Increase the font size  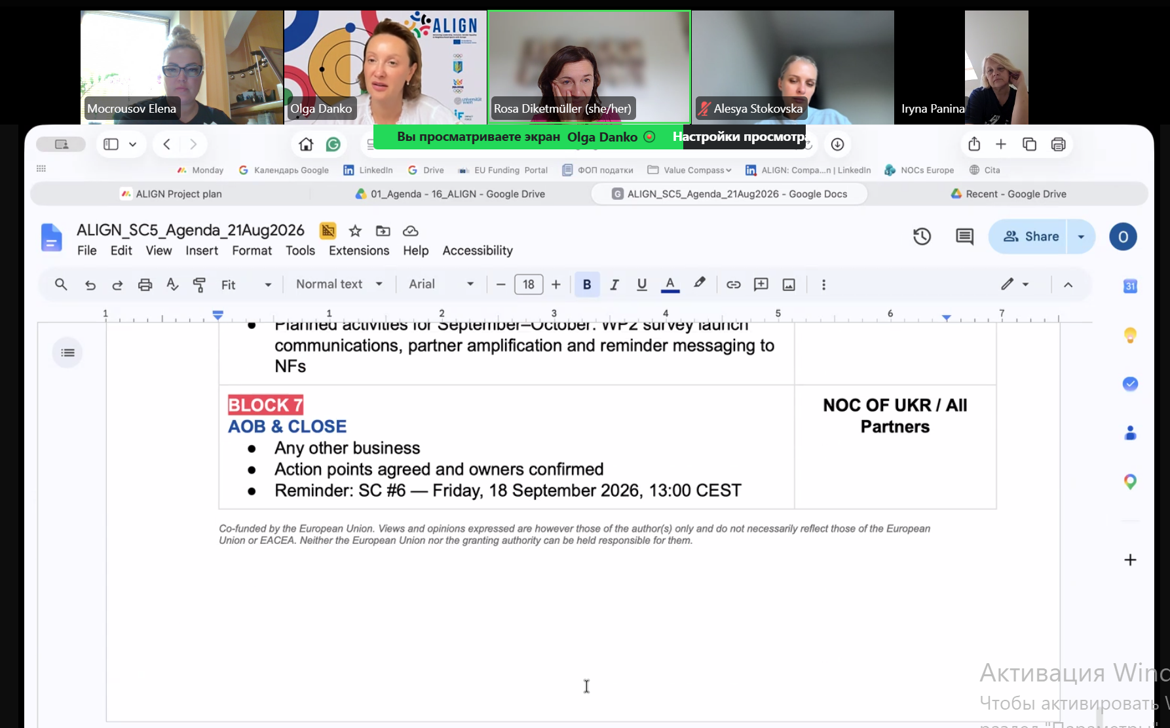[x=556, y=284]
